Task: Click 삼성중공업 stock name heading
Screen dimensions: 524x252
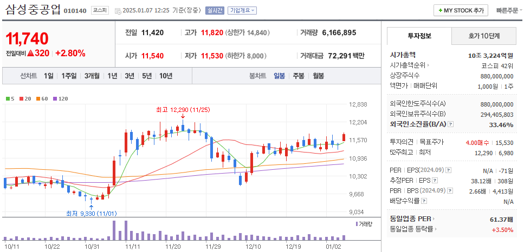Action: click(33, 10)
